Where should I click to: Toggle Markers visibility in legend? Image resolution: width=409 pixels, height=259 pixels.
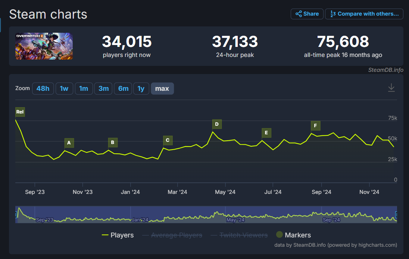[x=293, y=235]
